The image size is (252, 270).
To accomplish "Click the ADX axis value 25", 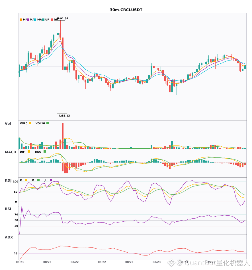I will (16, 254).
